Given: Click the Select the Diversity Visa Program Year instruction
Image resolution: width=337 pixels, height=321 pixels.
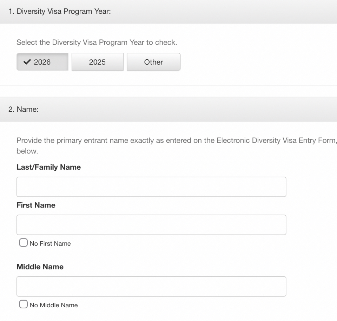Looking at the screenshot, I should tap(97, 42).
